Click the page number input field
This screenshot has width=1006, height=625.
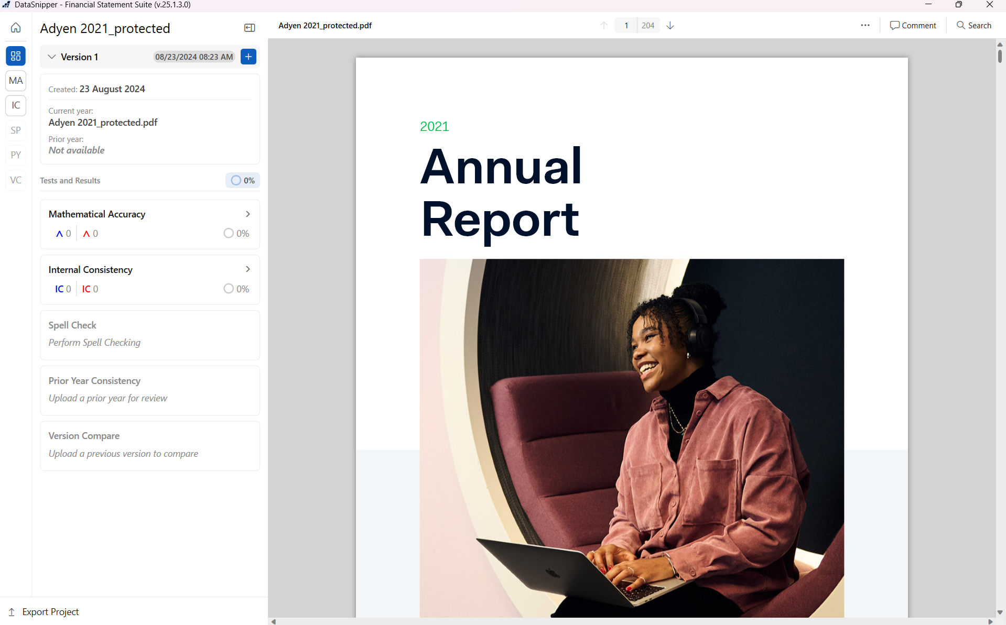626,25
